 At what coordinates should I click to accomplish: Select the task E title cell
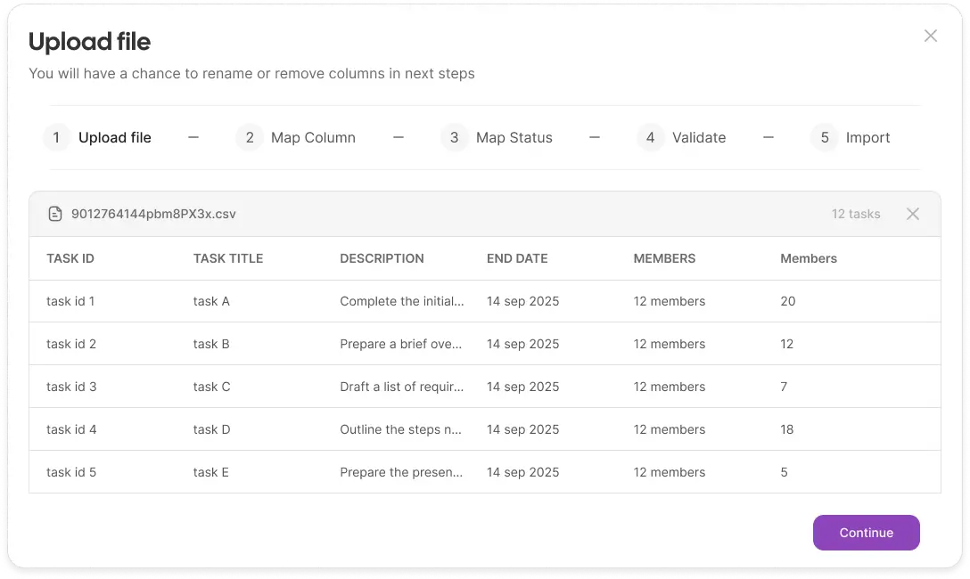(x=211, y=471)
